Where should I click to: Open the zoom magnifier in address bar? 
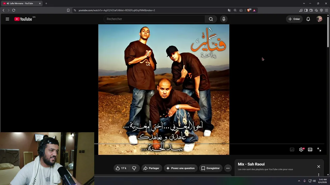click(x=235, y=10)
